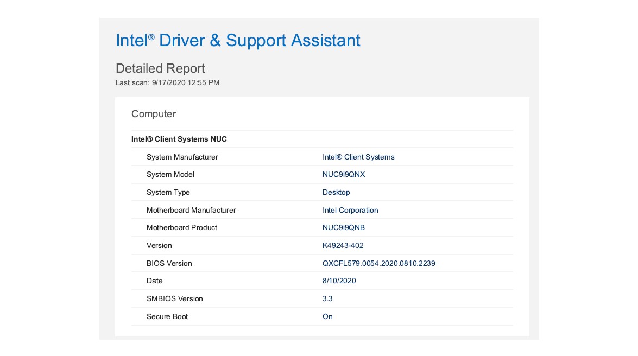Screen dimensions: 638x356
Task: Select the 8/10/2020 date value
Action: (339, 281)
